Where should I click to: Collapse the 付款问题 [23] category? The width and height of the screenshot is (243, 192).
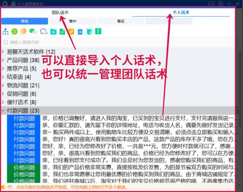pos(3,110)
